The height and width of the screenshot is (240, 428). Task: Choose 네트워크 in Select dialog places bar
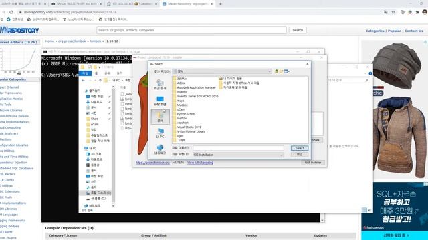coord(160,149)
